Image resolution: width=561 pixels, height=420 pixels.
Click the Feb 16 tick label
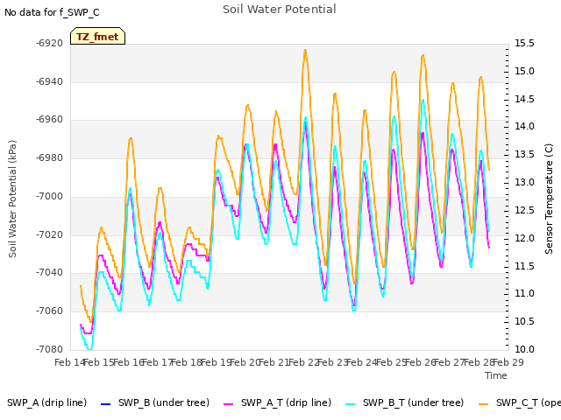point(128,362)
